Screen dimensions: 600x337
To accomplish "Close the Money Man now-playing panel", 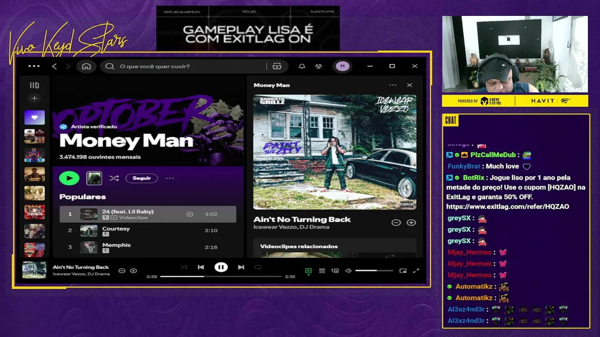I will tap(410, 85).
